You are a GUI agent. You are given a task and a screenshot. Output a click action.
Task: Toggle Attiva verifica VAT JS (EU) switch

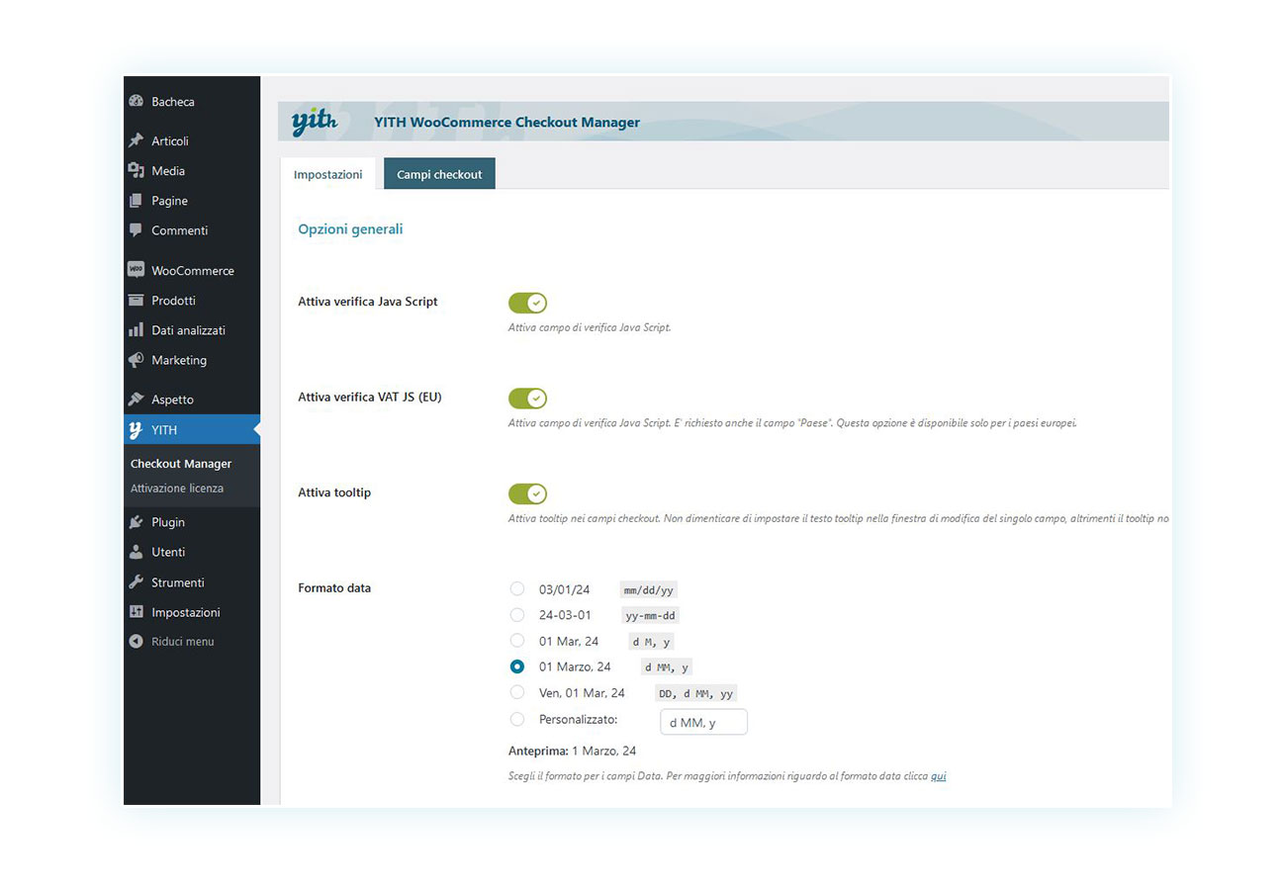[527, 399]
